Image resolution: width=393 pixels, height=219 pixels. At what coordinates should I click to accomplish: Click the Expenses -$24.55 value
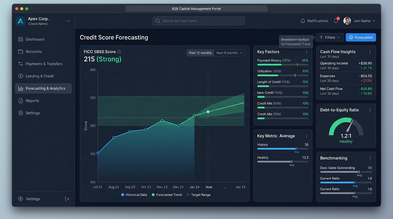click(x=366, y=76)
